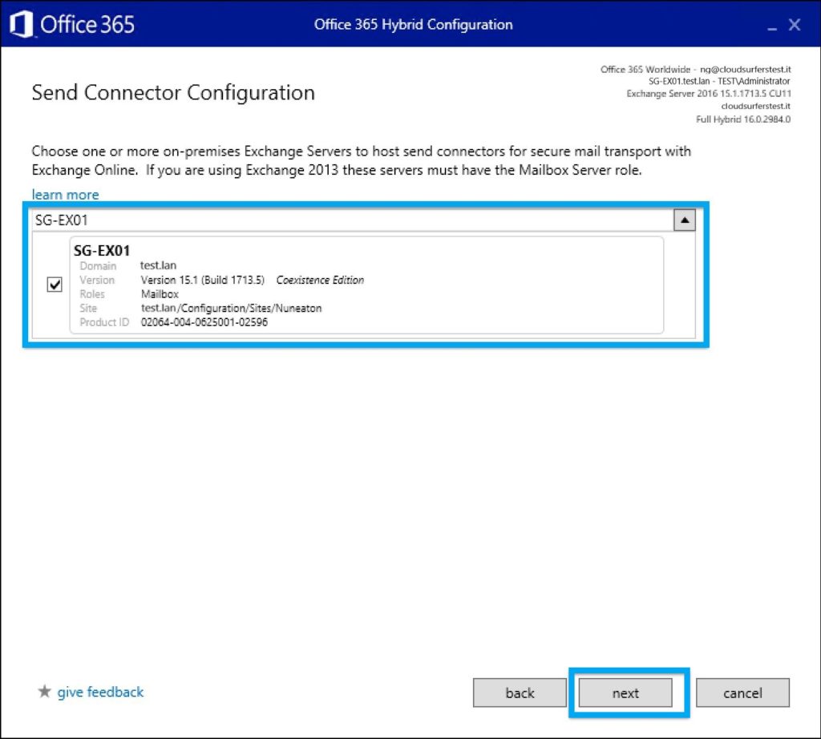Click the Product ID 02064-004-0625001-02596
This screenshot has height=739, width=821.
coord(204,322)
